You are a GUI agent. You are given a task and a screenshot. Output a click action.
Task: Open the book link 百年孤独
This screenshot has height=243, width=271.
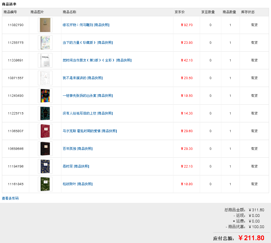point(70,149)
